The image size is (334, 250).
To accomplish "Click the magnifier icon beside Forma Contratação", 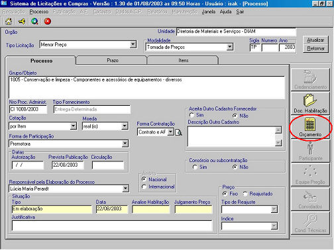I will click(178, 132).
